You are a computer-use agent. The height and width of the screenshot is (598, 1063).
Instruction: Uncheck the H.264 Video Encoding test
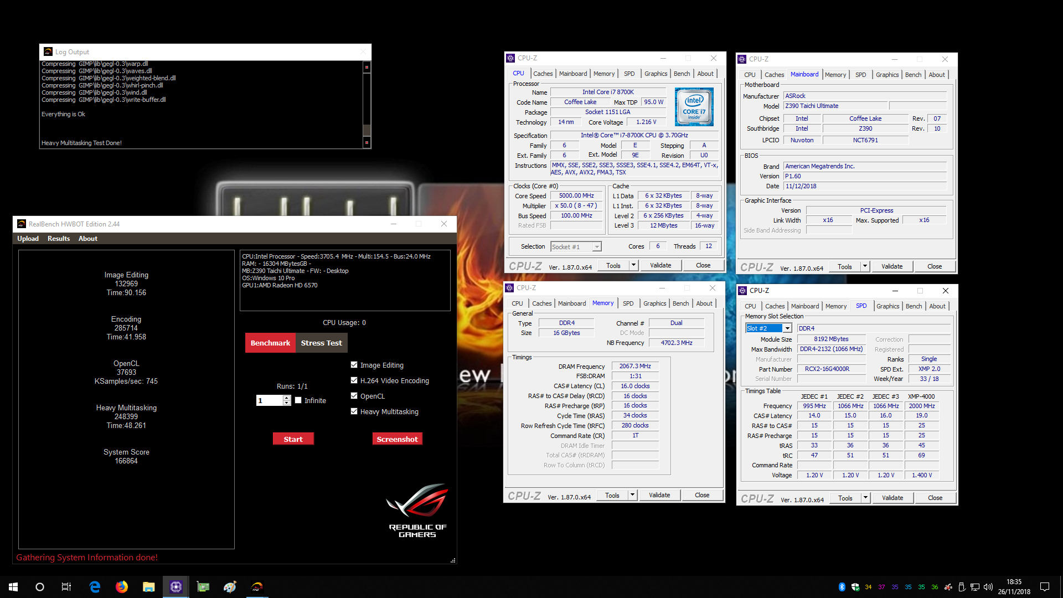click(354, 380)
